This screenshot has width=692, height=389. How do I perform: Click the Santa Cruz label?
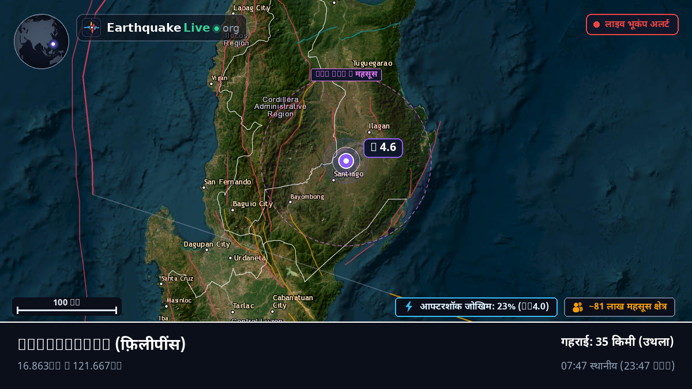click(x=177, y=278)
